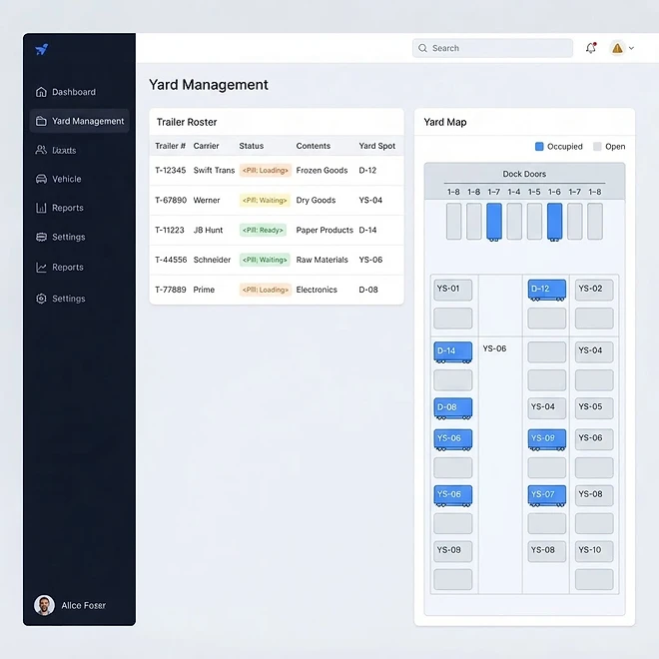Click the Yard Map panel title
Viewport: 659px width, 659px height.
pyautogui.click(x=445, y=122)
